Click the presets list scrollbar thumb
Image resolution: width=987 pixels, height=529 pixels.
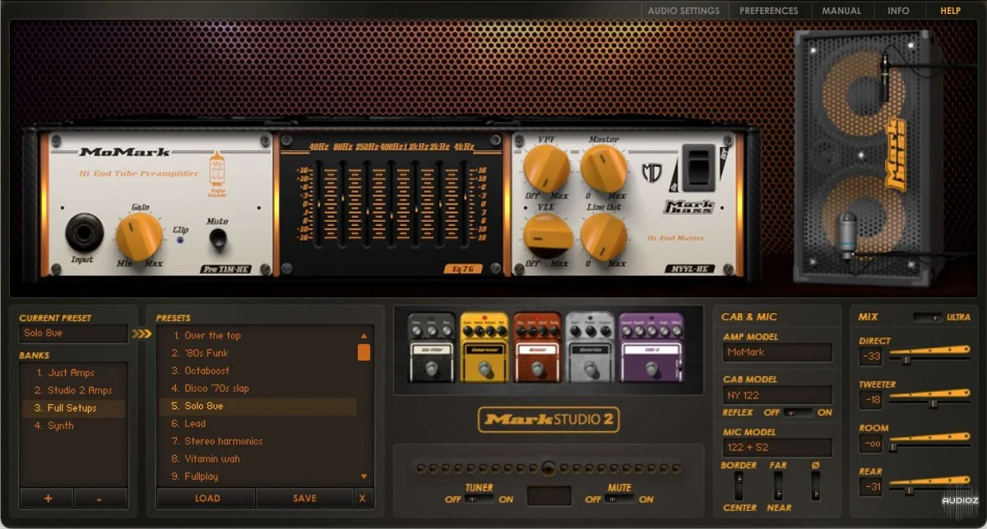pos(364,352)
